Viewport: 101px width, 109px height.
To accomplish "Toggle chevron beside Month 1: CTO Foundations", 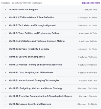I will click(x=6, y=17).
